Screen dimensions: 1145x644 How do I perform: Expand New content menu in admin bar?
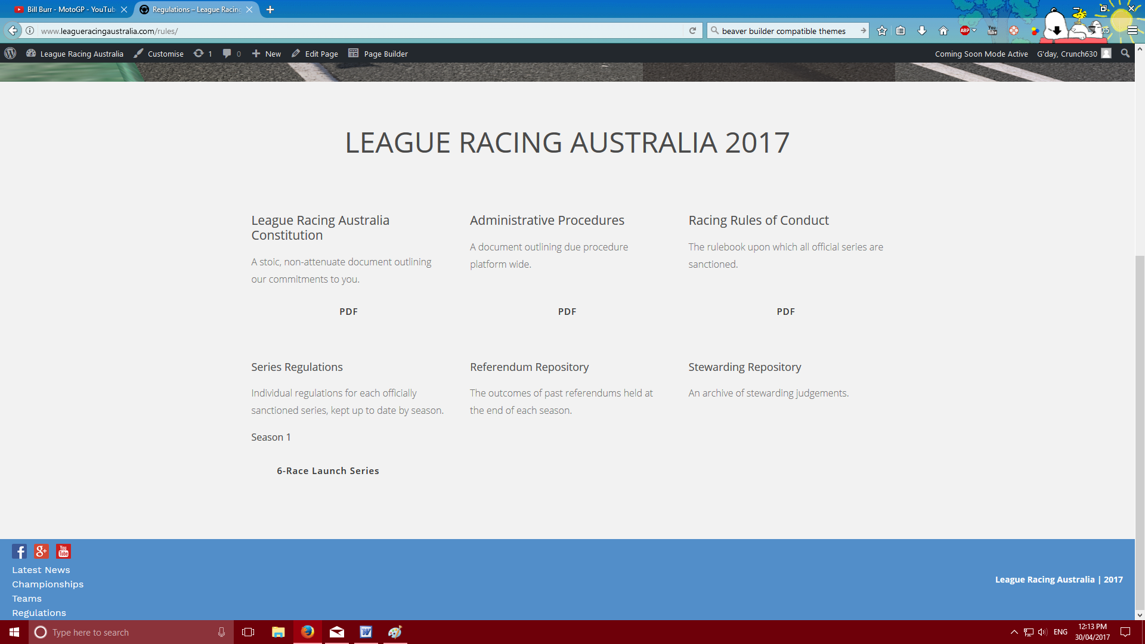pos(266,54)
